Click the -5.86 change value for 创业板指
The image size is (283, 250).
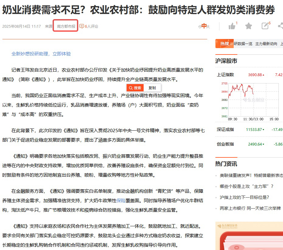(x=278, y=144)
